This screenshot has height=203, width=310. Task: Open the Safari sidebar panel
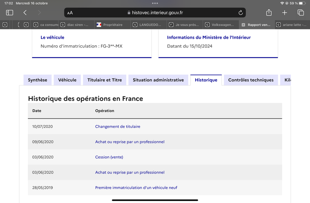click(x=9, y=13)
